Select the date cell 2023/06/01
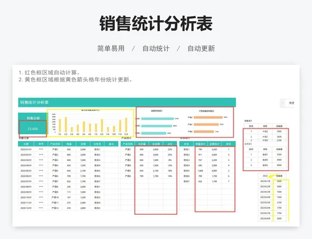312x239 pixels. pos(26,176)
